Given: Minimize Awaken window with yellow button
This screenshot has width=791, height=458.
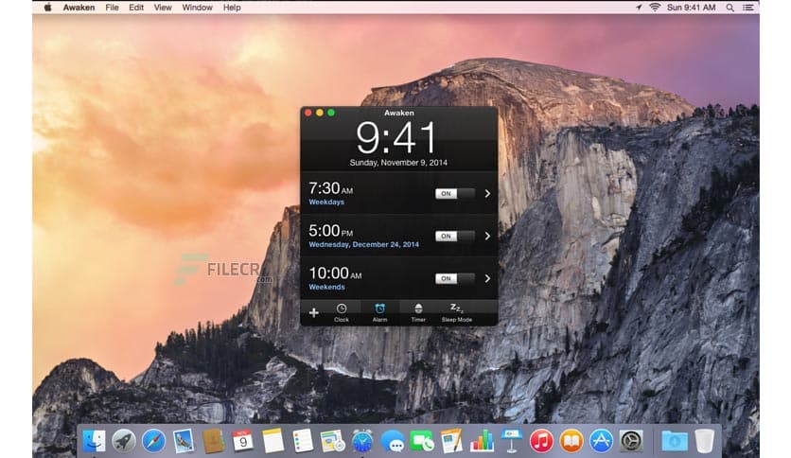Looking at the screenshot, I should click(x=320, y=113).
